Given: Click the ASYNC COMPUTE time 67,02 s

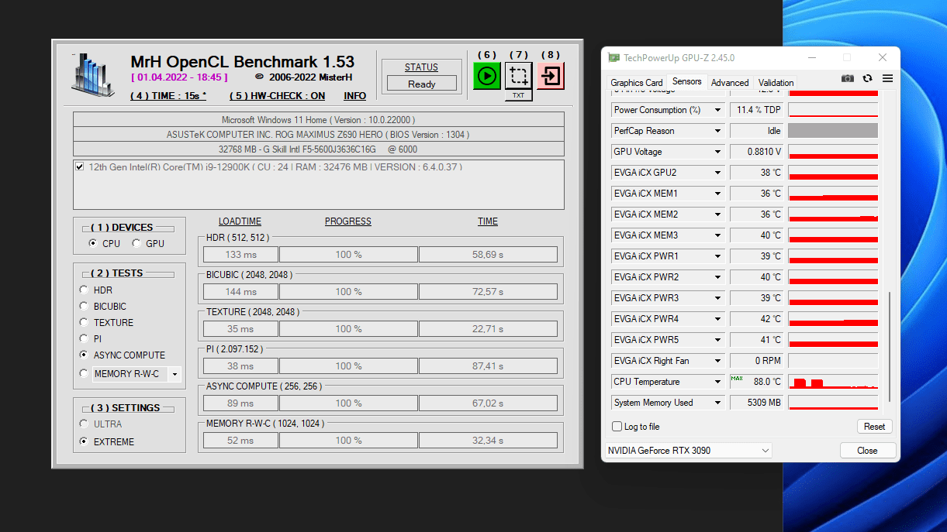Looking at the screenshot, I should pos(488,403).
